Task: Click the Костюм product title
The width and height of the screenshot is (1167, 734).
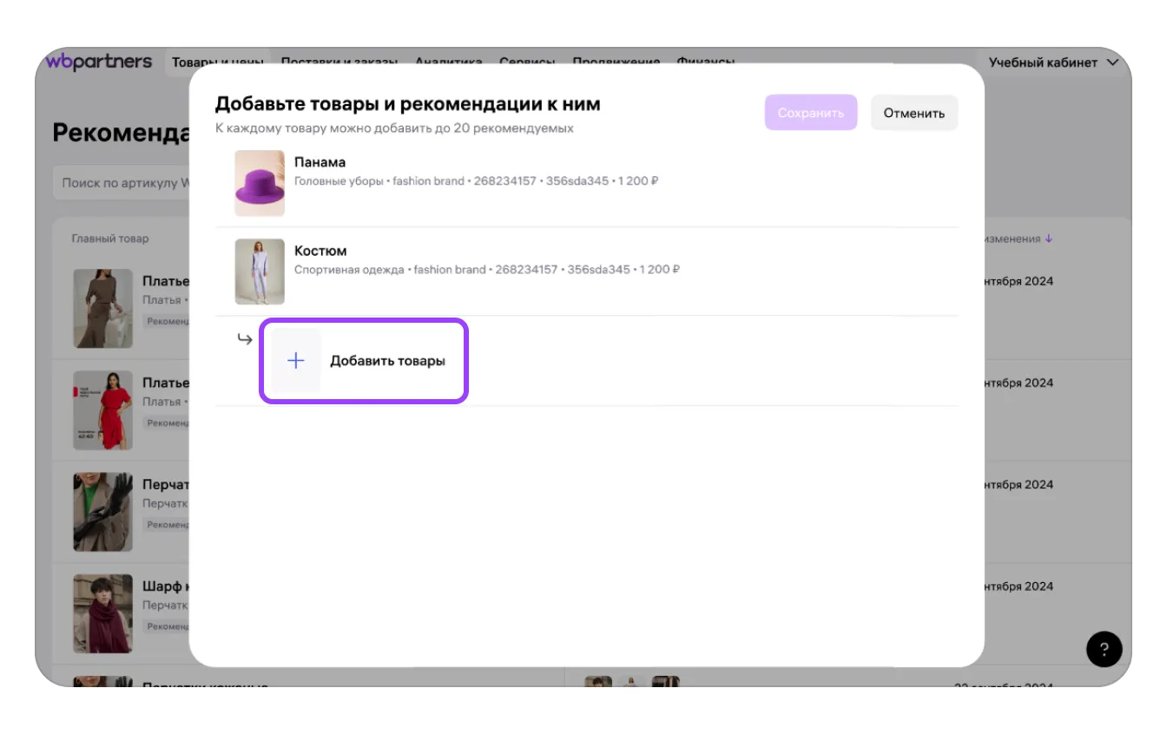Action: (x=320, y=251)
